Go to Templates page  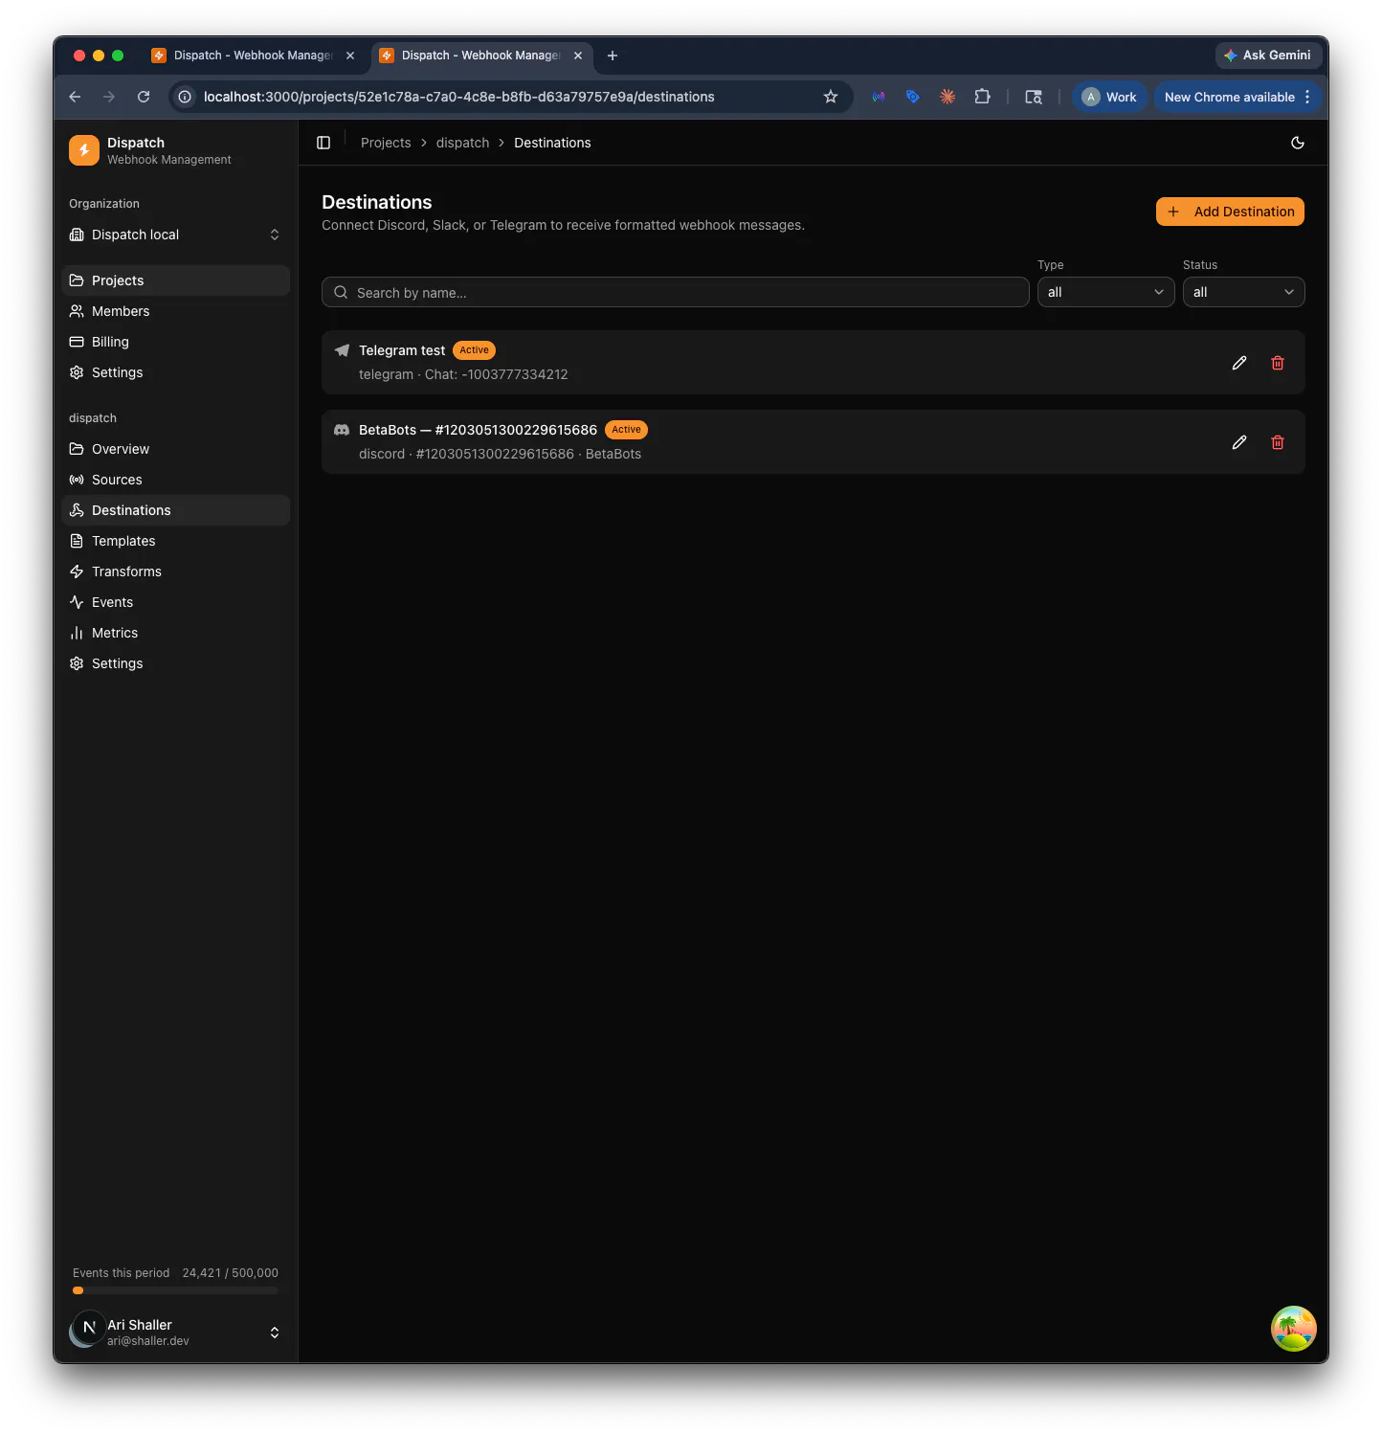(175, 541)
